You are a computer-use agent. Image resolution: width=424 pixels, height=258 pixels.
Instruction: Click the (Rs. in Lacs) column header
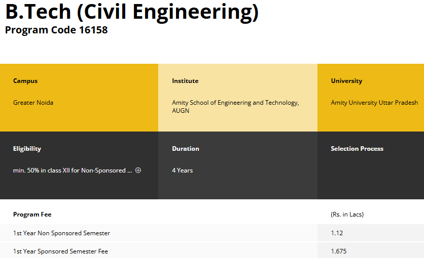coord(347,214)
